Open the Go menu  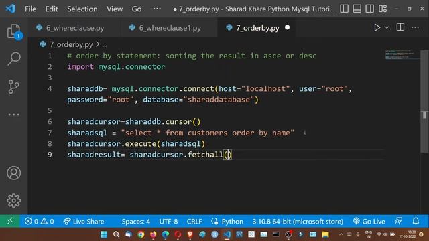[x=137, y=9]
